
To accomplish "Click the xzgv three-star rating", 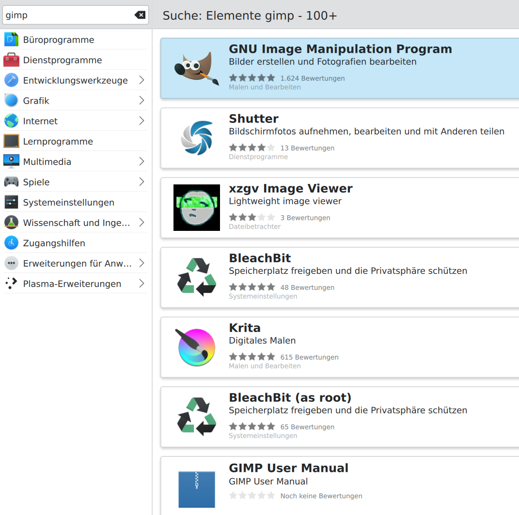I will [252, 217].
